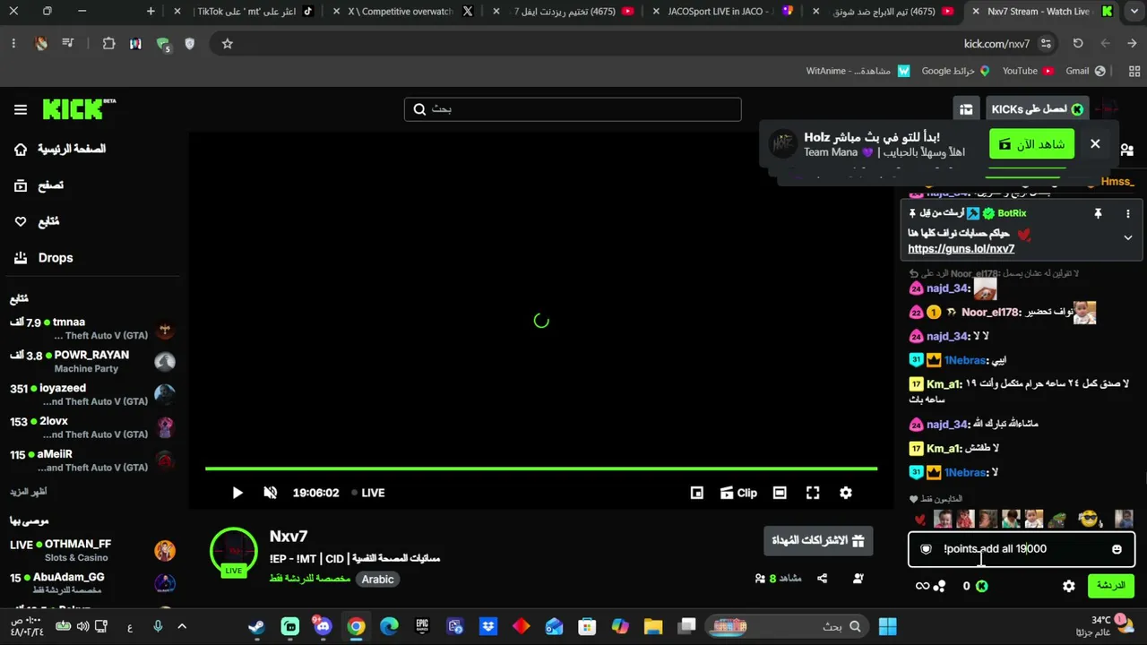Viewport: 1147px width, 645px height.
Task: Open the gifted subscriptions button
Action: 818,541
